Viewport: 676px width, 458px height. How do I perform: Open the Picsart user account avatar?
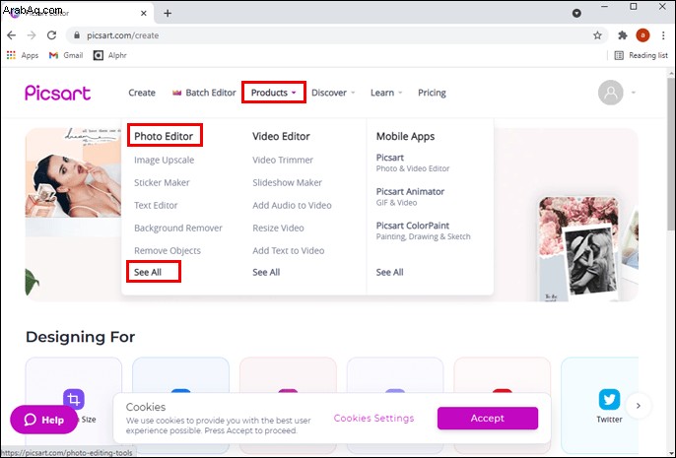(611, 93)
